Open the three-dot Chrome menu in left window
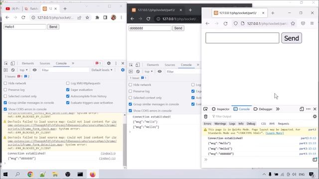319x179 pixels. pos(121,18)
